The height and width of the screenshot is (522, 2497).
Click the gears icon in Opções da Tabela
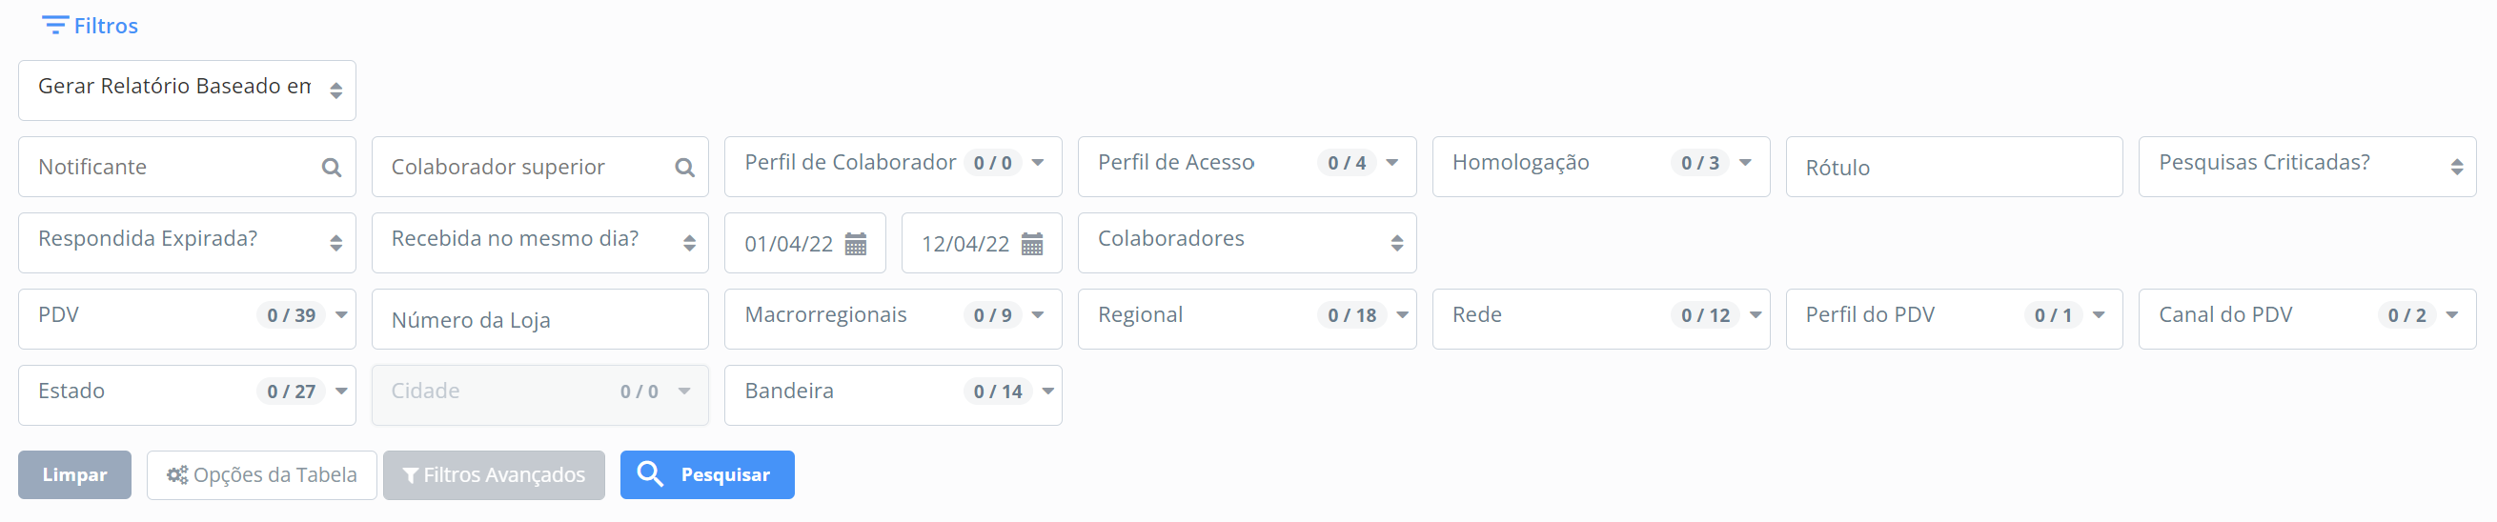tap(177, 474)
